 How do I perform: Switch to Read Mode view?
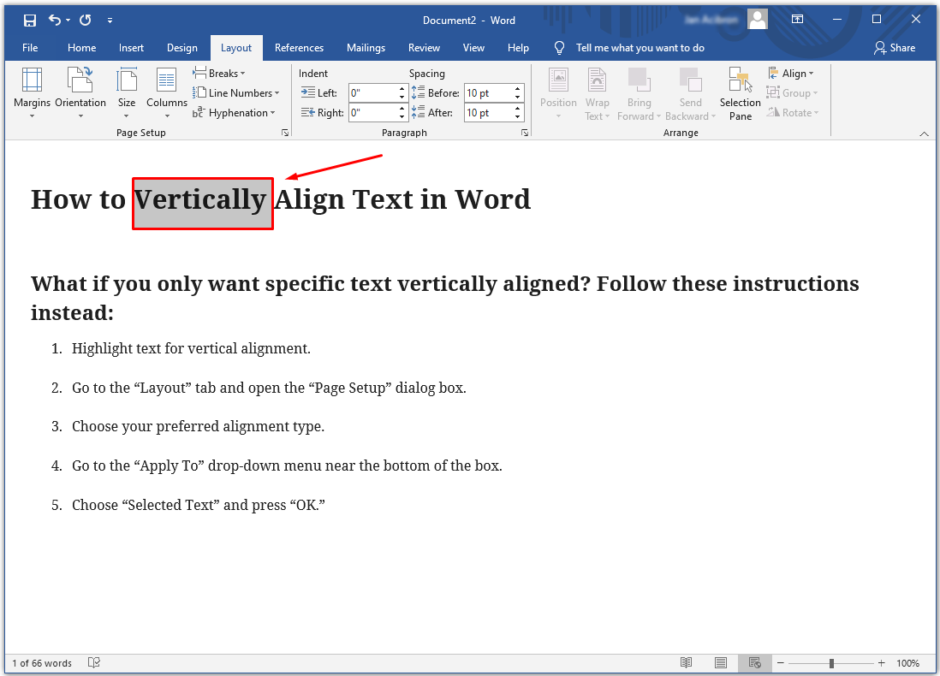686,663
